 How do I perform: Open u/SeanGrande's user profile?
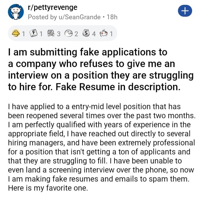[80, 17]
